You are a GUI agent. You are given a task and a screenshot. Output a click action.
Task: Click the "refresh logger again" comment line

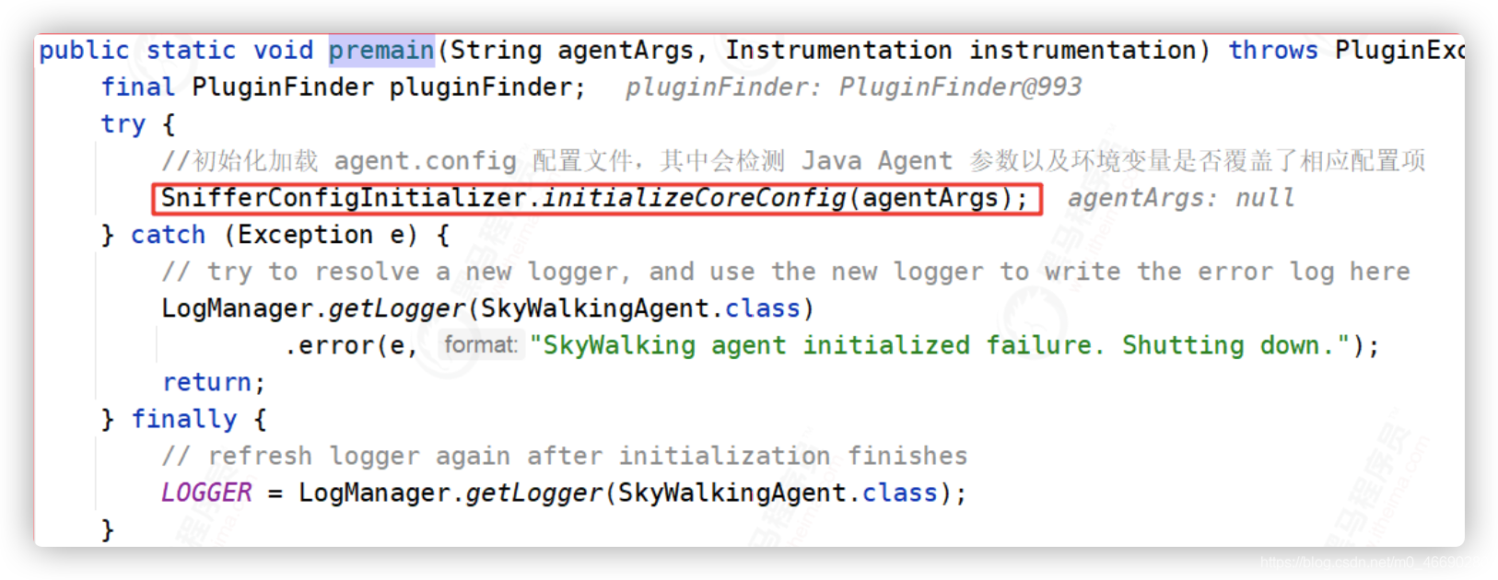[x=565, y=456]
